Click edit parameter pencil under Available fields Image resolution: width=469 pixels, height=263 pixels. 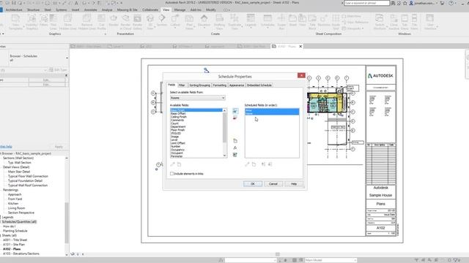click(x=173, y=164)
